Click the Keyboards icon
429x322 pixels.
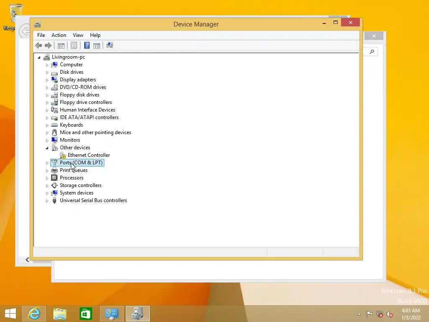(54, 125)
